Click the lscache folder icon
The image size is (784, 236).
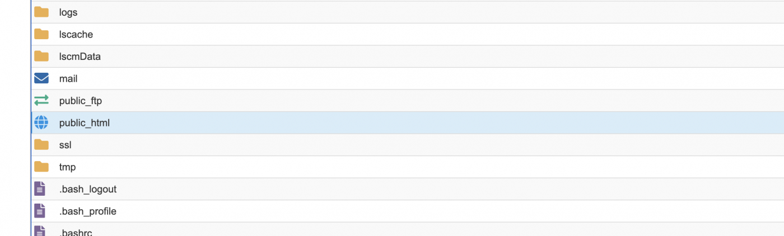(41, 34)
